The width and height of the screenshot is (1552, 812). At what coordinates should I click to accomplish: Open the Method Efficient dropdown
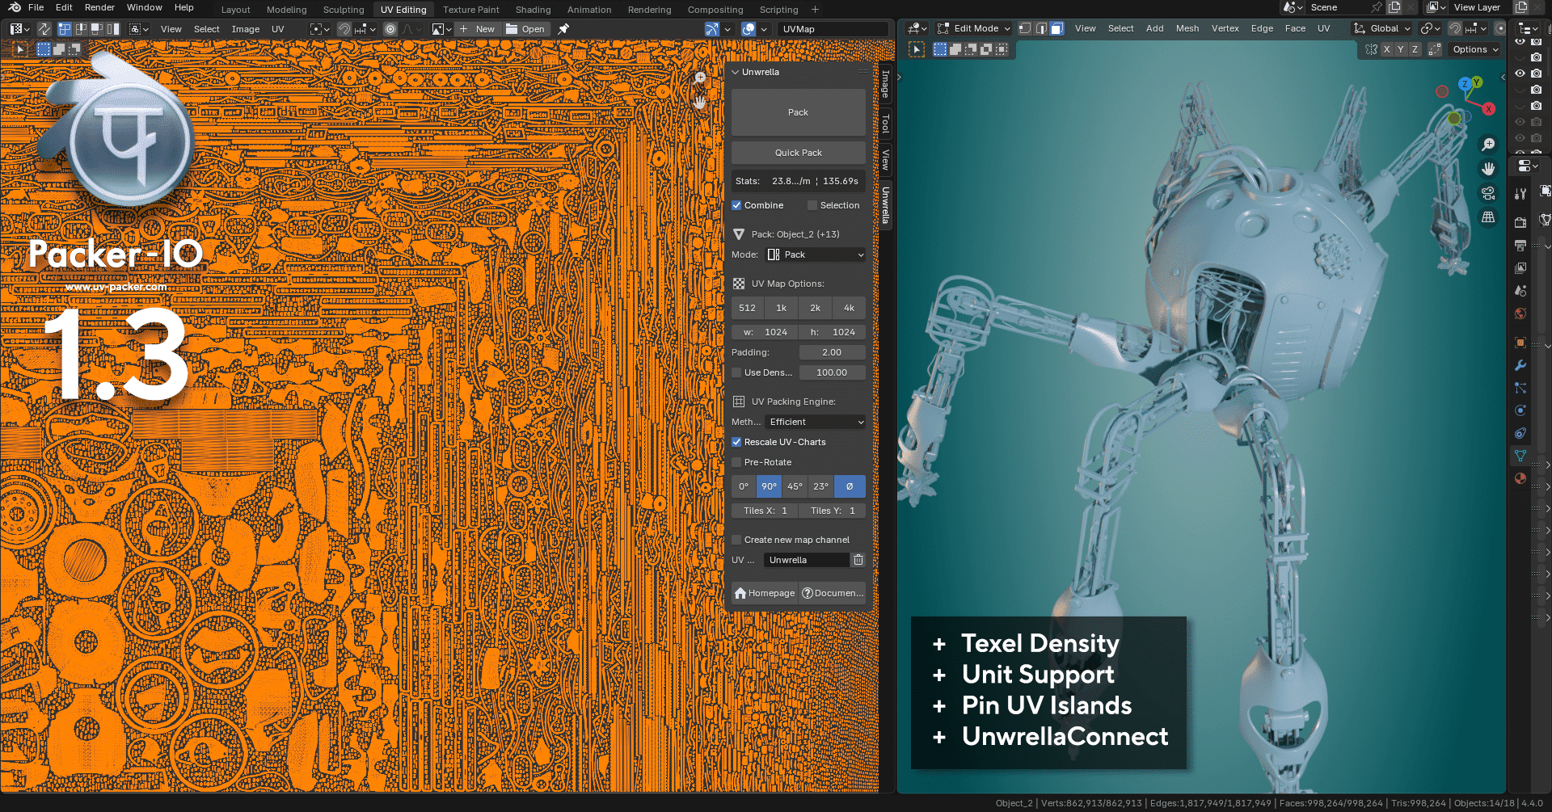pyautogui.click(x=815, y=422)
